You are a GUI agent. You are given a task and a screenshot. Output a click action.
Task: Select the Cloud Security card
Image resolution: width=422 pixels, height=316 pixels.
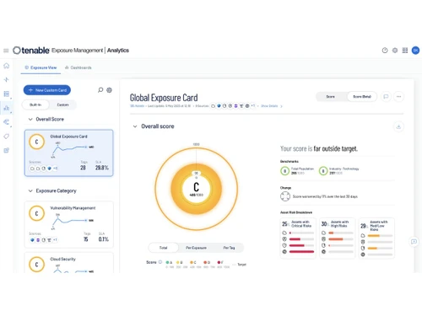(69, 262)
